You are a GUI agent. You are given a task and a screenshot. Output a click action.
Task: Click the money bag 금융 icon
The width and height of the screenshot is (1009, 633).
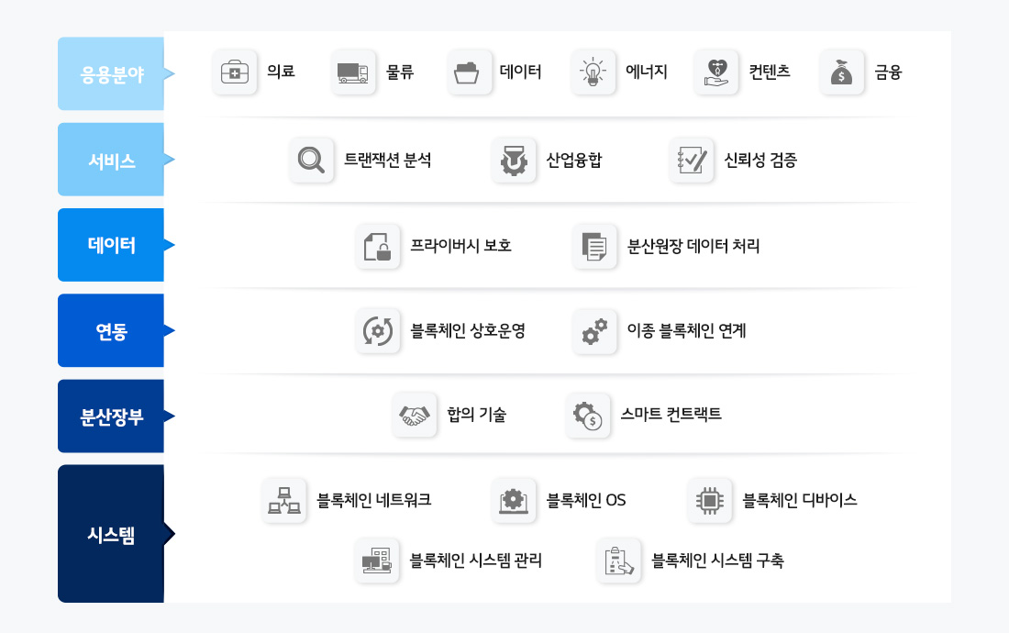click(x=841, y=72)
